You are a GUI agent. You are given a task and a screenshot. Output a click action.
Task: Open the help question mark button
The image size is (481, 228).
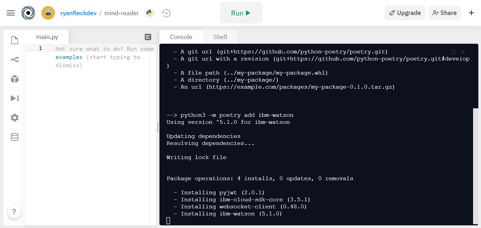tap(14, 211)
